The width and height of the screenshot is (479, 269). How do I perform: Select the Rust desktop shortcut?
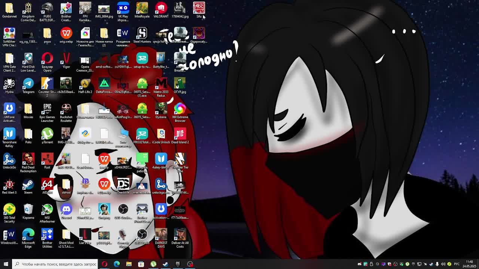47,161
